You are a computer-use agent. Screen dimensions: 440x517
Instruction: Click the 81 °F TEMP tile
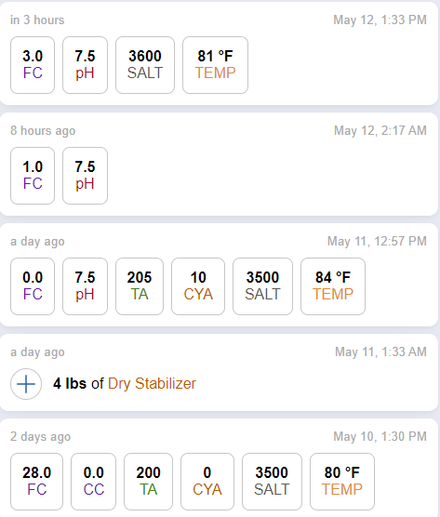pyautogui.click(x=215, y=65)
